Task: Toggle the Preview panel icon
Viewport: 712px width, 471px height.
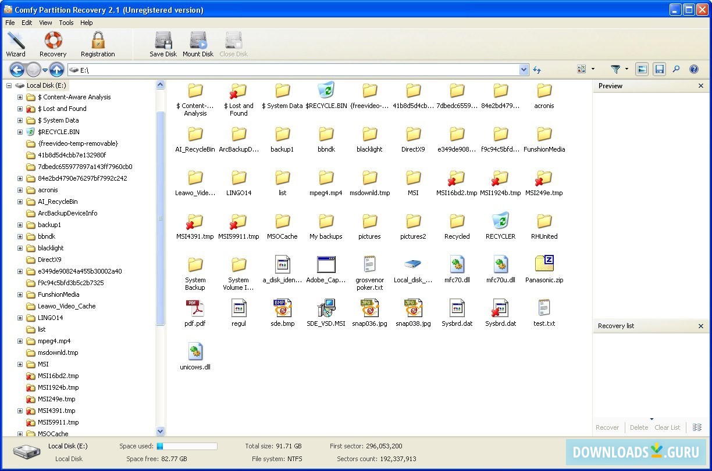Action: pos(642,69)
